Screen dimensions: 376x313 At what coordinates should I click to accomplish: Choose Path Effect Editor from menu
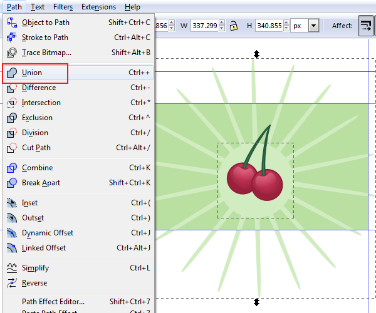click(79, 302)
